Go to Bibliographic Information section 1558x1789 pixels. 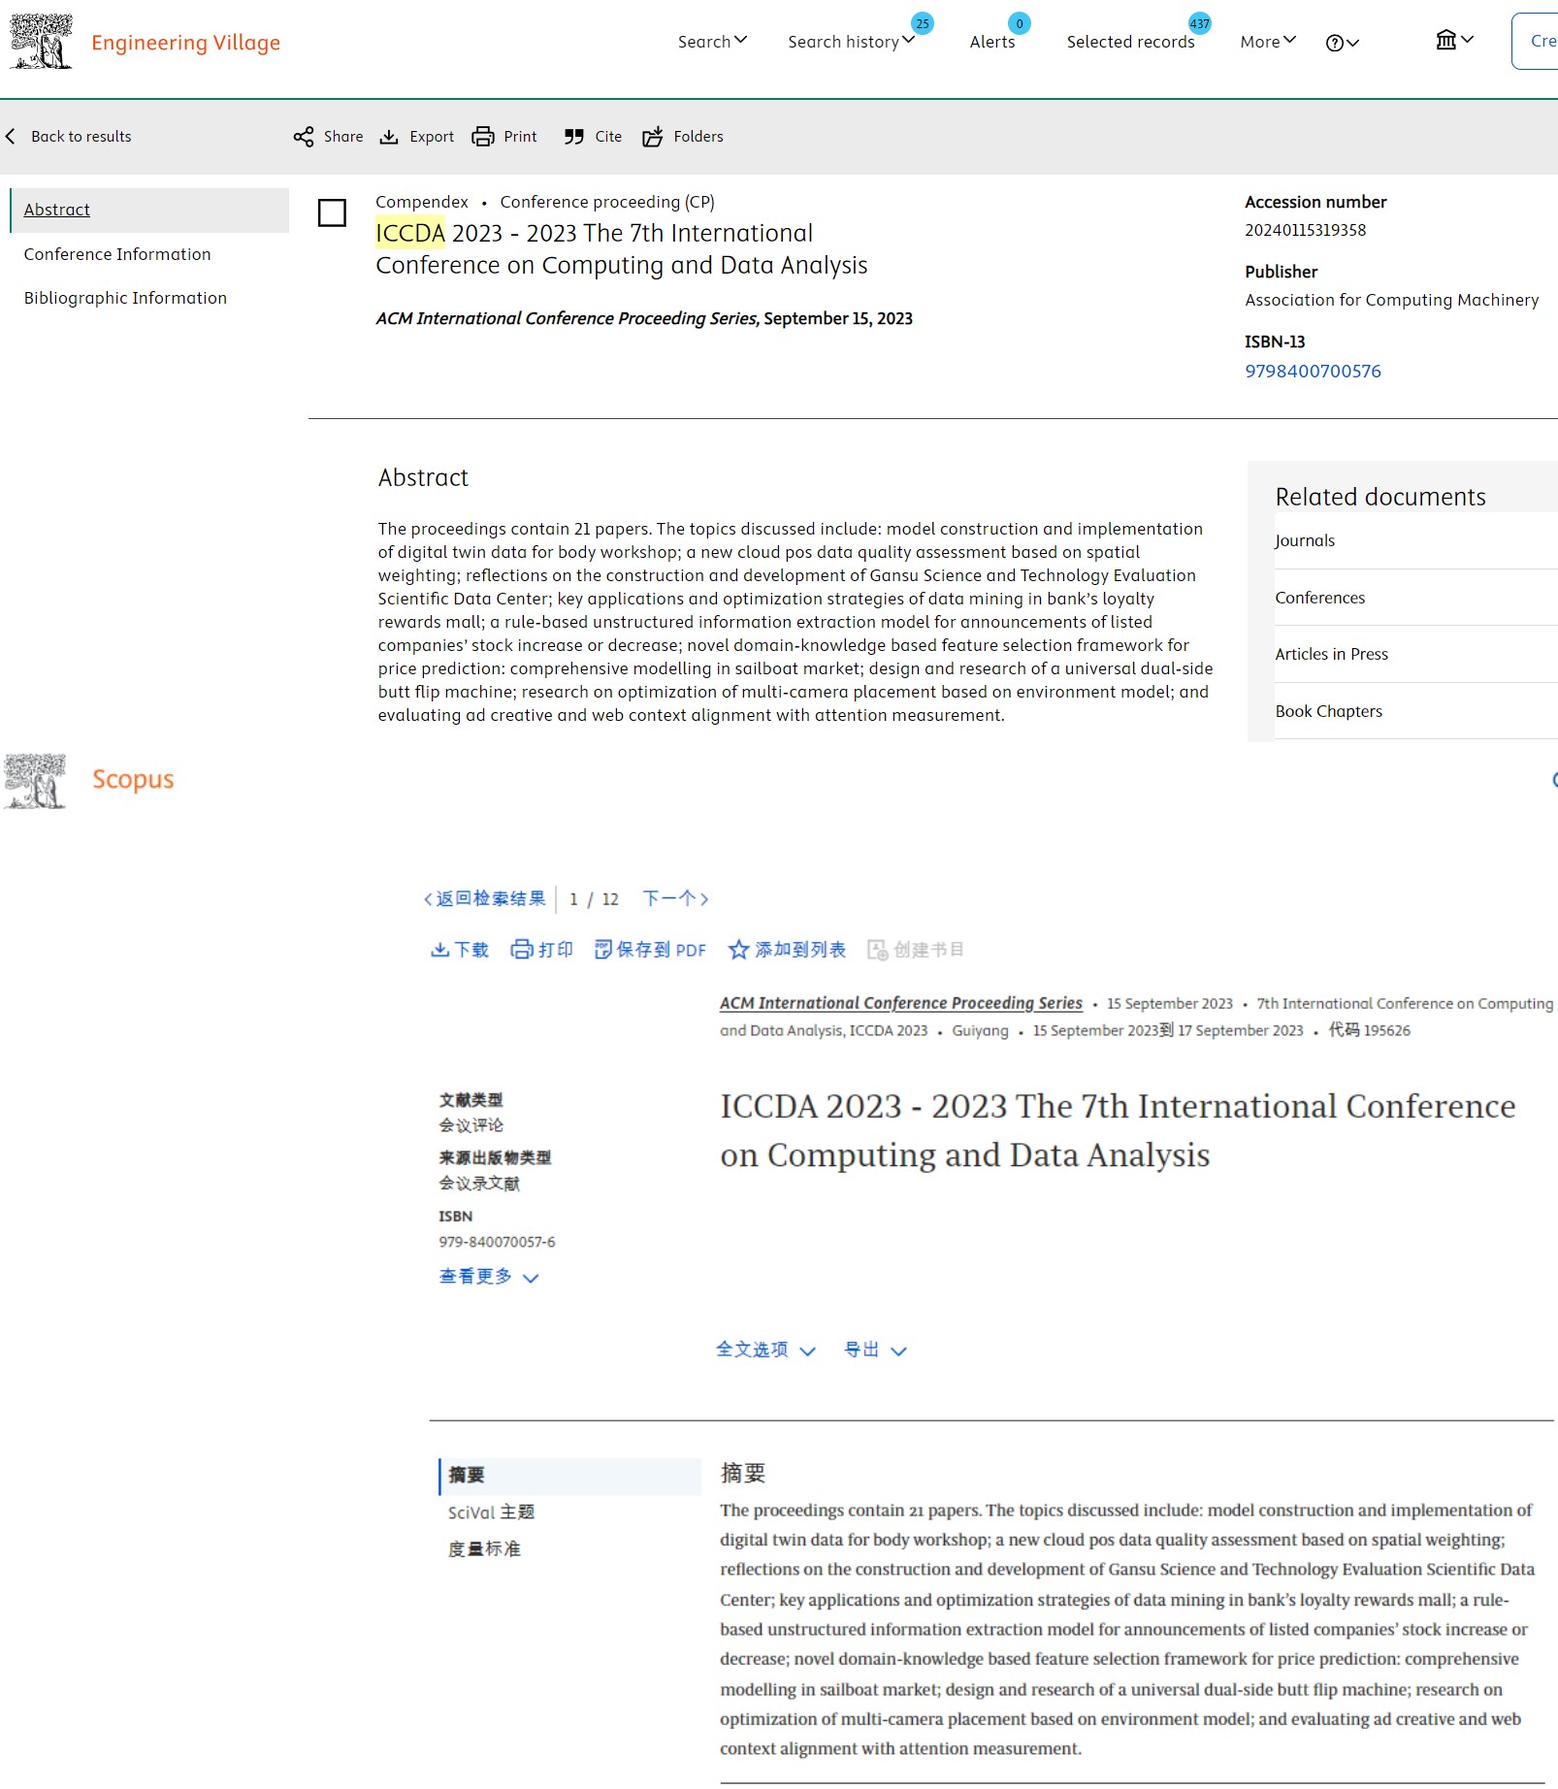tap(125, 298)
